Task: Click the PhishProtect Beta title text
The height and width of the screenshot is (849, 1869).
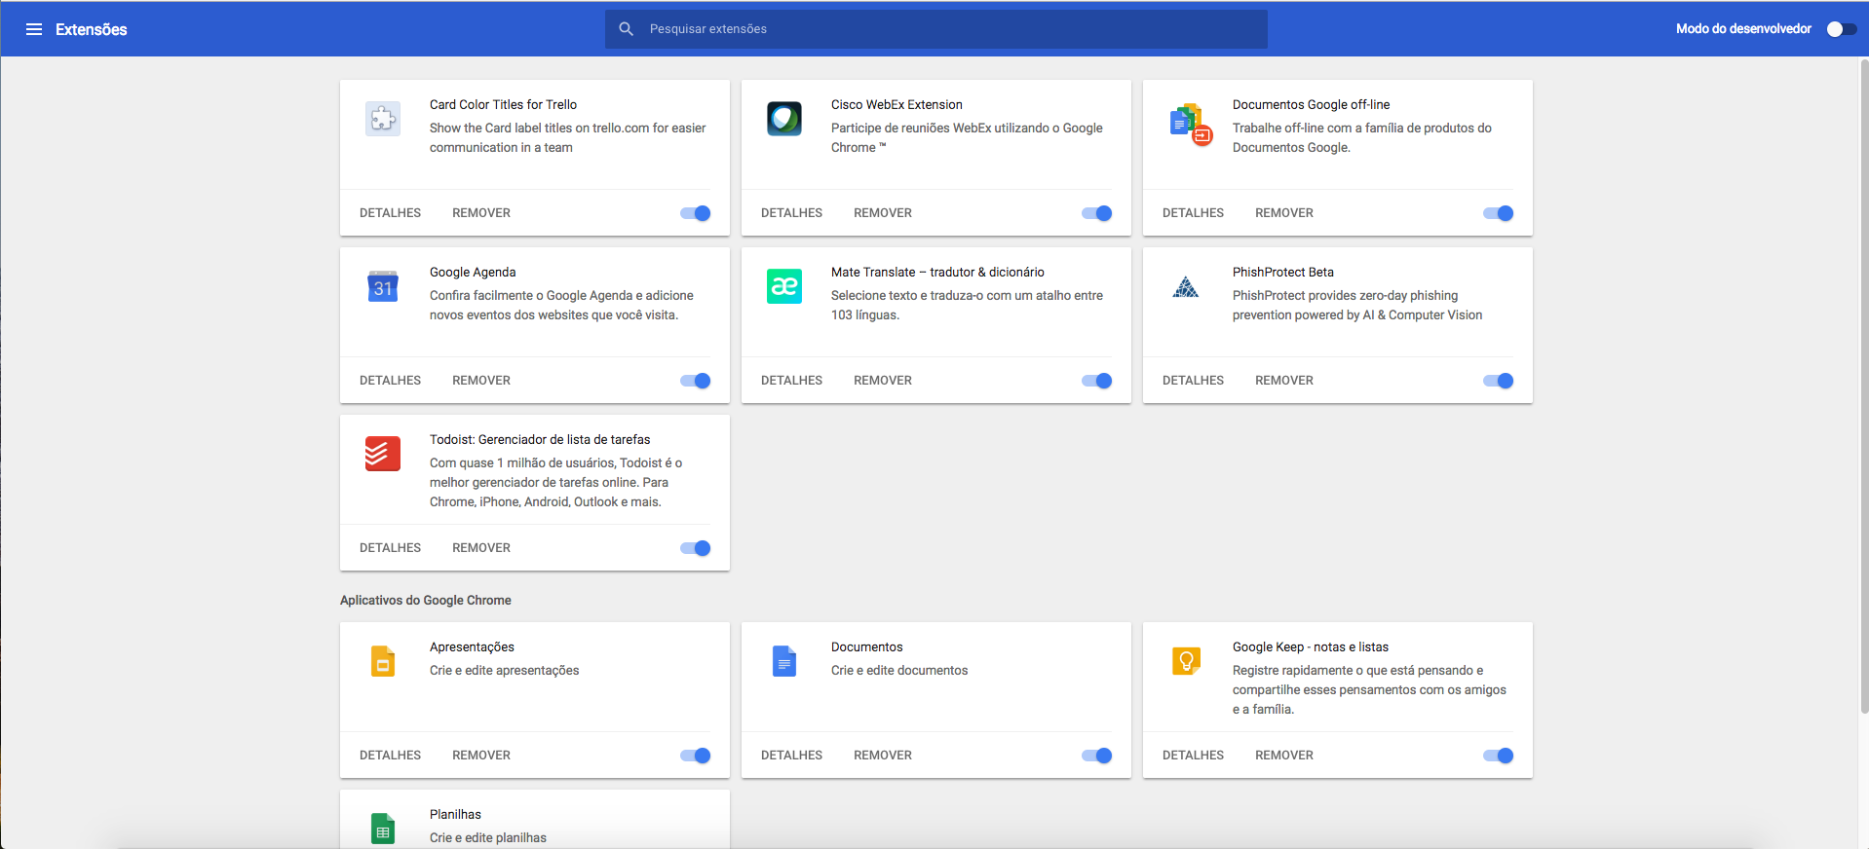Action: [1283, 273]
